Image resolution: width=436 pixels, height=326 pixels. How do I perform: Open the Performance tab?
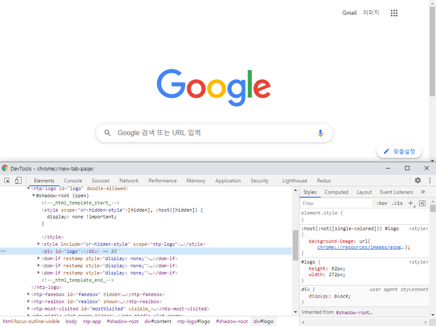click(x=163, y=181)
